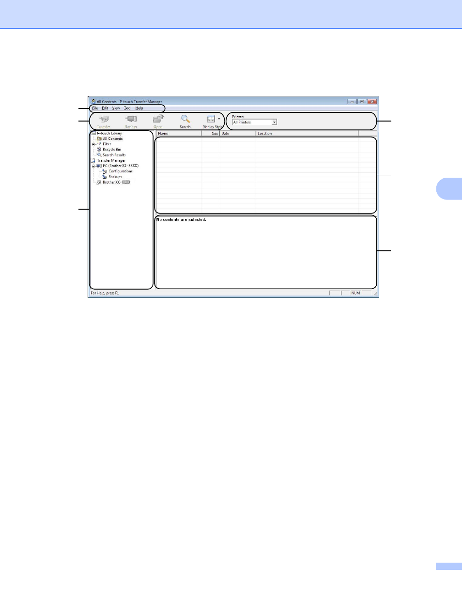Image resolution: width=462 pixels, height=598 pixels.
Task: Select Configurations in the tree
Action: click(121, 171)
